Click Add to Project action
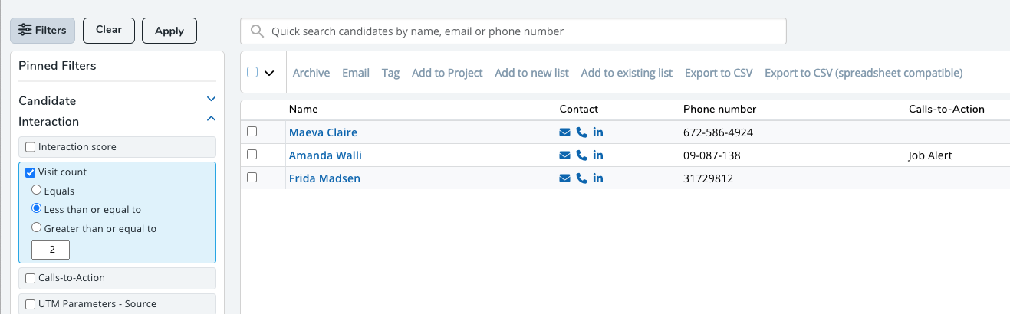 pyautogui.click(x=447, y=73)
